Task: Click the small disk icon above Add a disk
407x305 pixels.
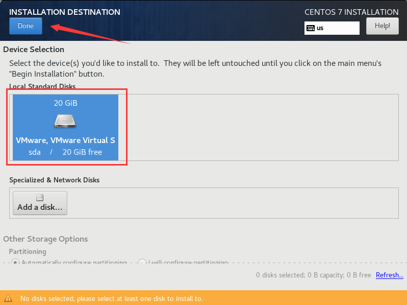Action: point(40,198)
